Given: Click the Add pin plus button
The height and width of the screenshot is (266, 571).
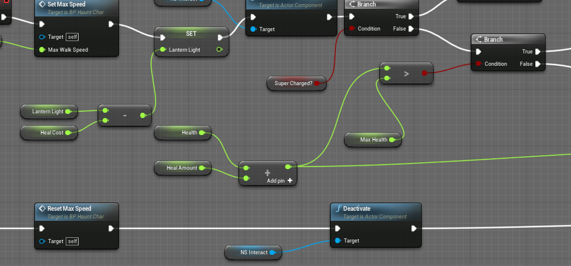Looking at the screenshot, I should click(x=290, y=180).
